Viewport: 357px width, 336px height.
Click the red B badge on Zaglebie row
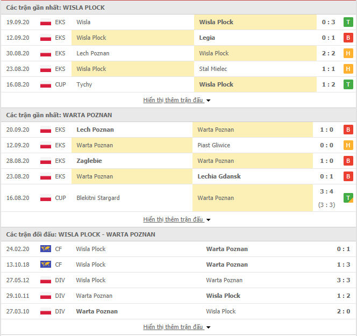coord(348,161)
